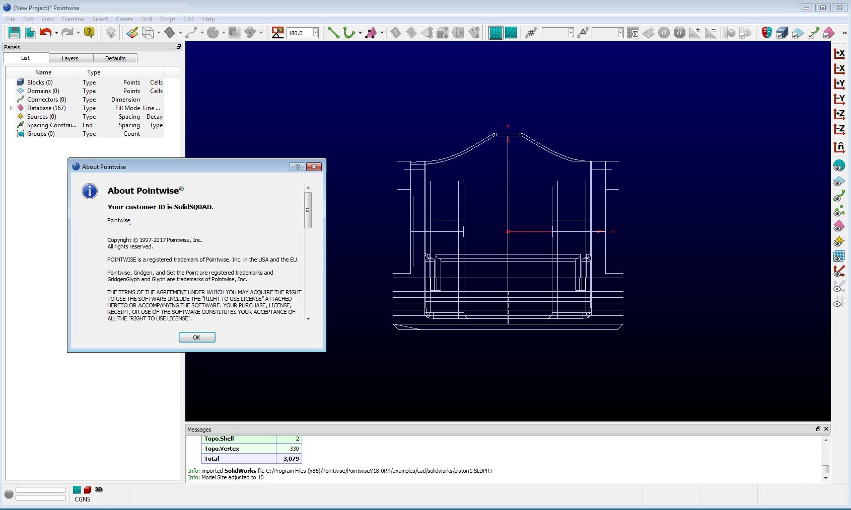Set view to -Z axis orientation
Image resolution: width=851 pixels, height=510 pixels.
point(839,129)
